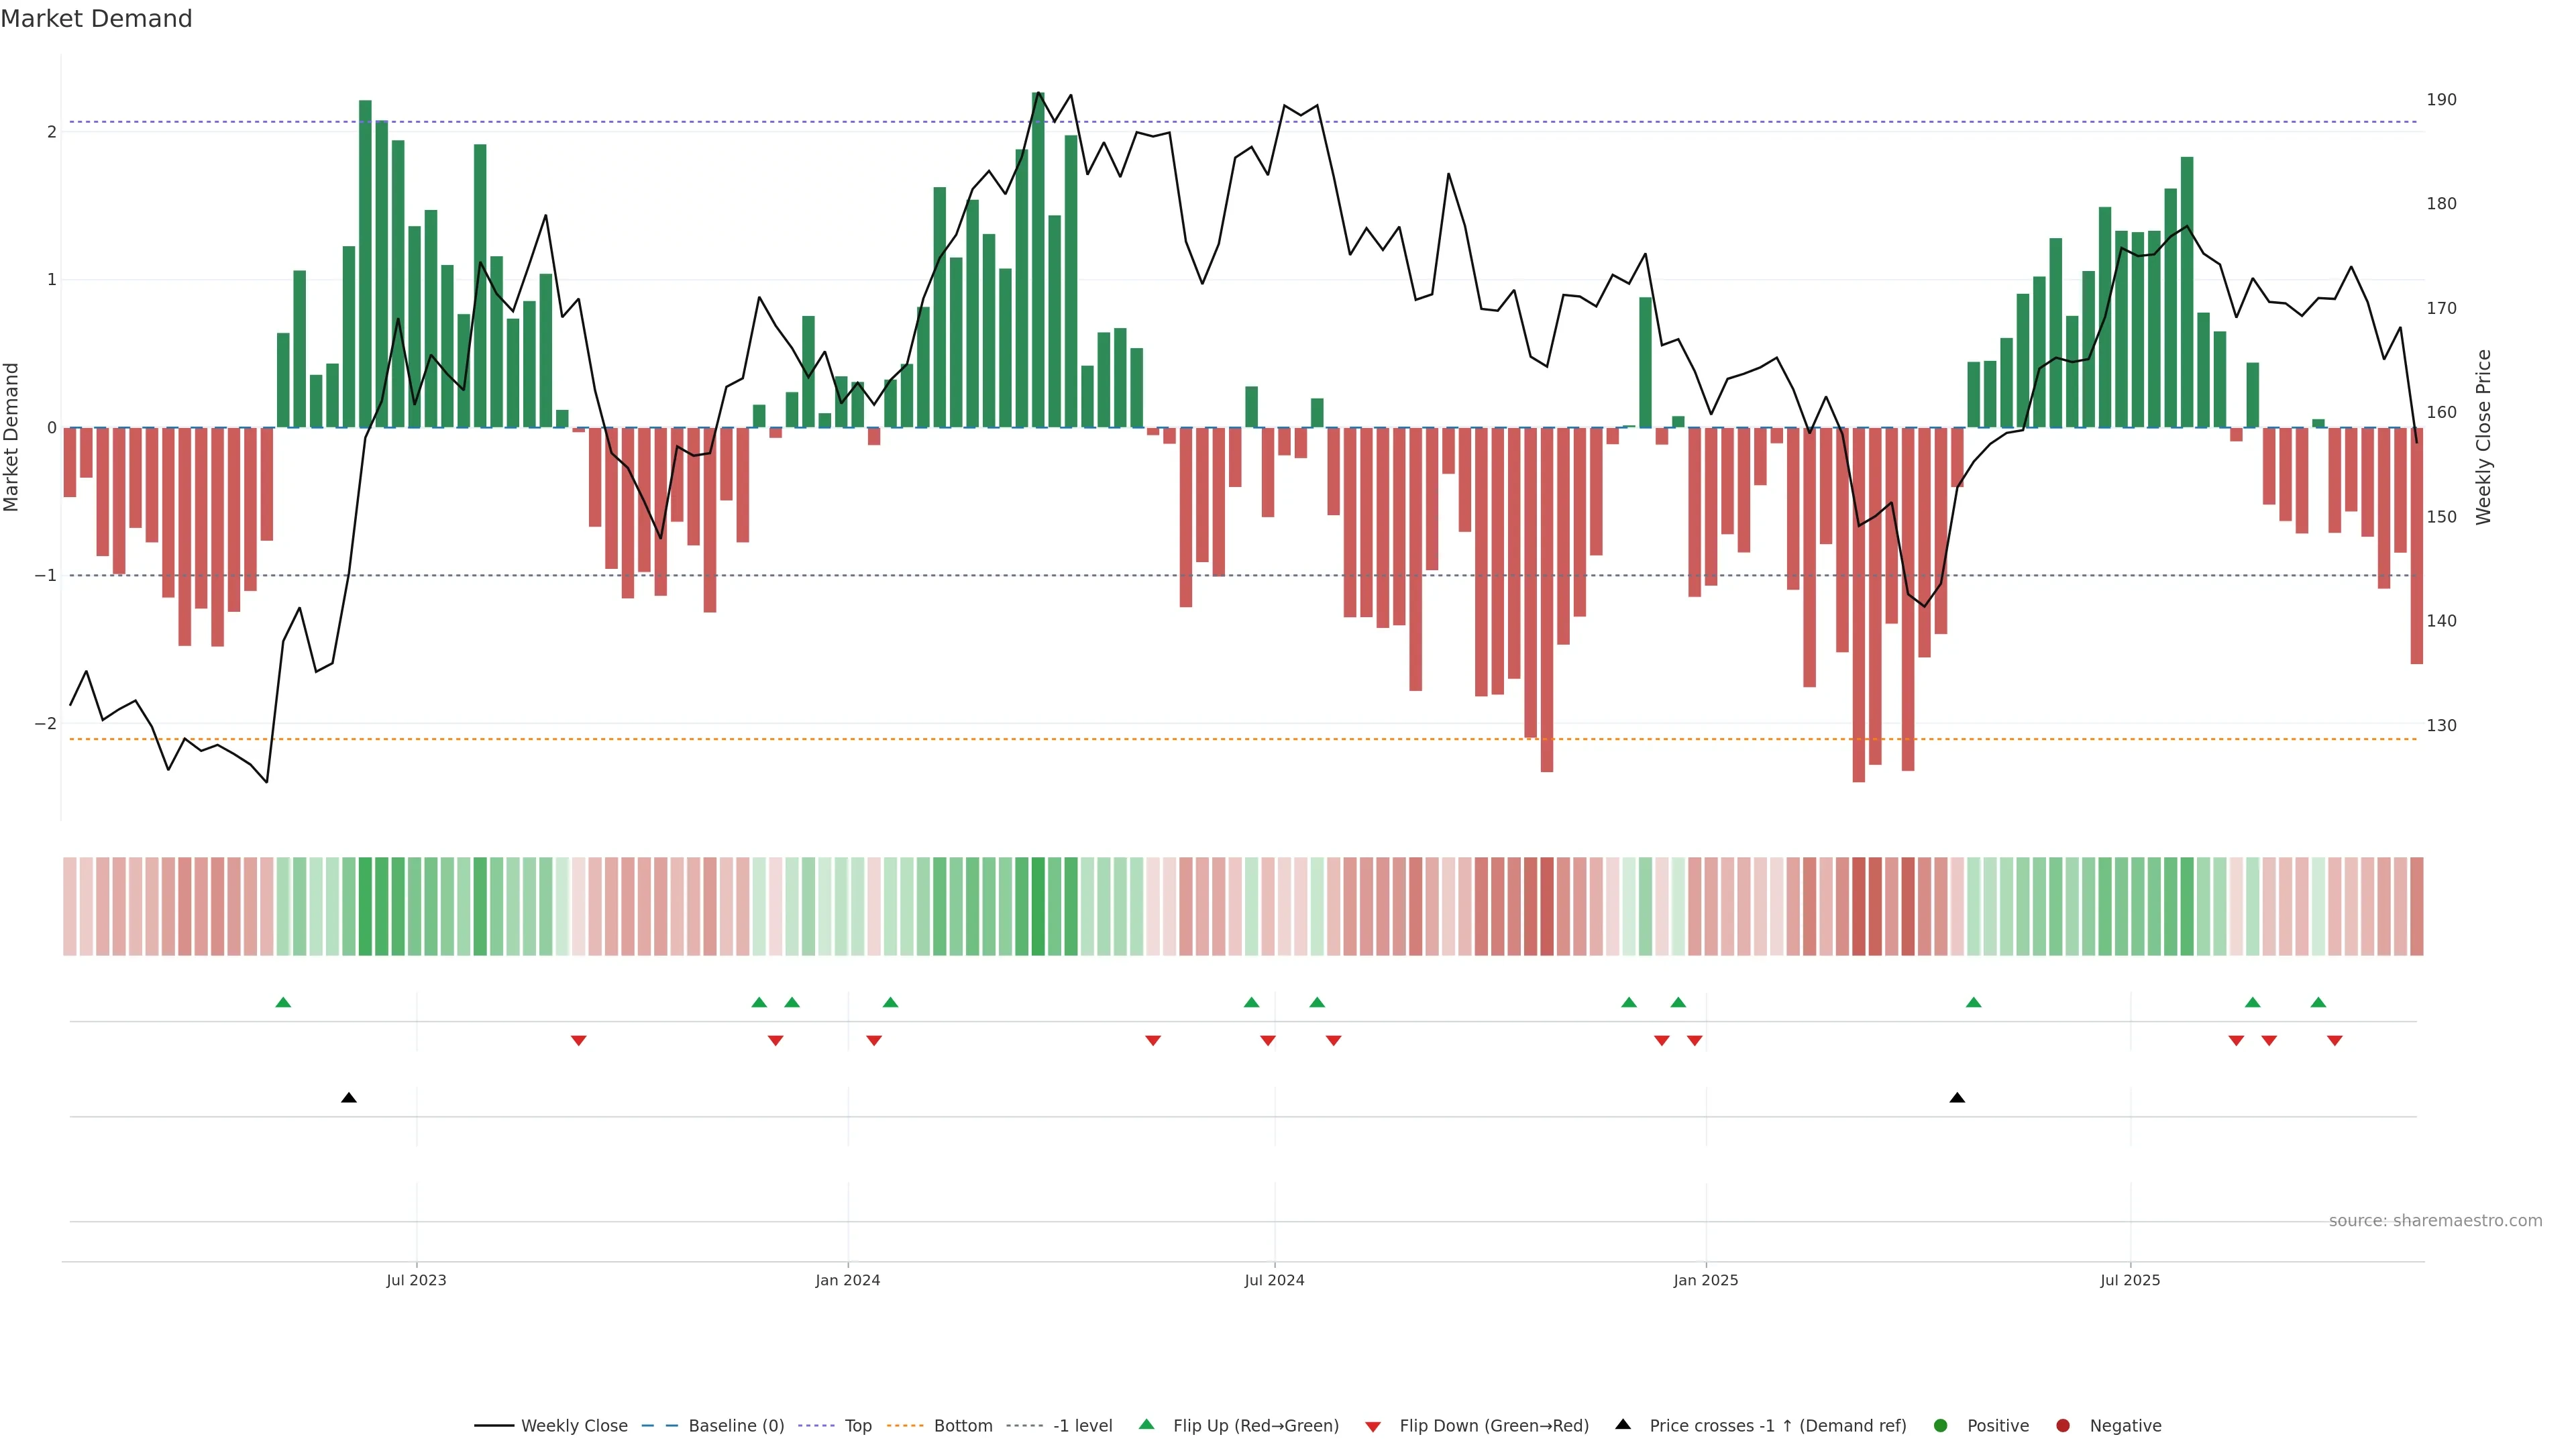Toggle the Top dotted line legend entry
The height and width of the screenshot is (1449, 2576).
(x=857, y=1425)
